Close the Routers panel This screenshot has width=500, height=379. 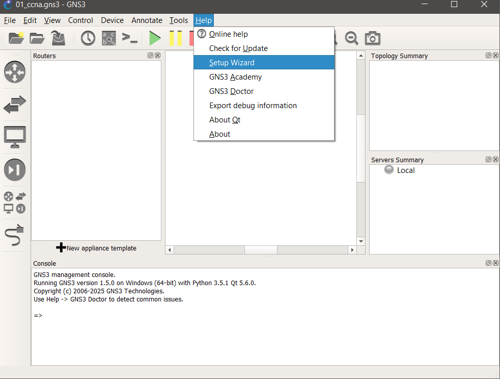(x=157, y=55)
